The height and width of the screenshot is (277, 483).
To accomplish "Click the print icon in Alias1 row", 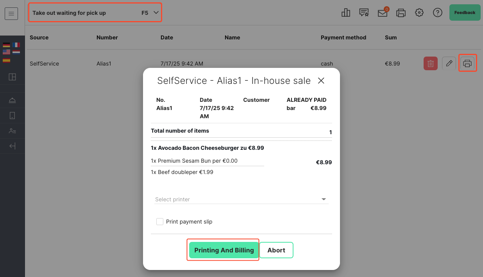I will [467, 63].
